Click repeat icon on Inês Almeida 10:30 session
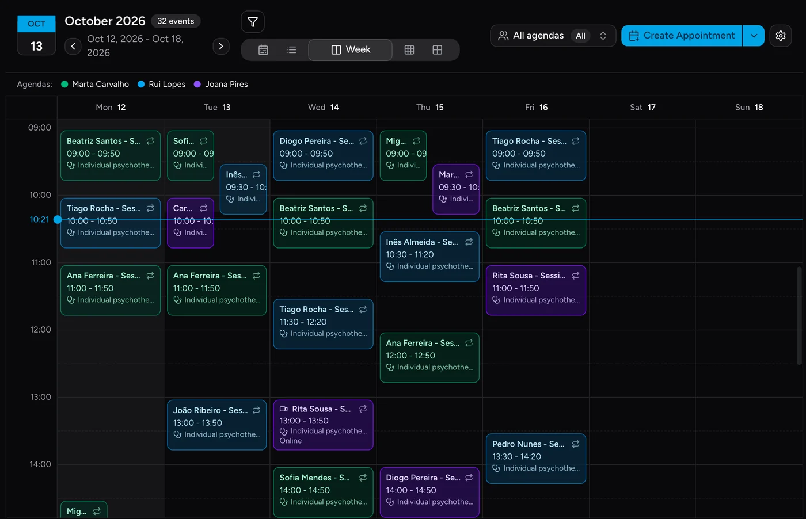This screenshot has width=806, height=519. pos(469,242)
